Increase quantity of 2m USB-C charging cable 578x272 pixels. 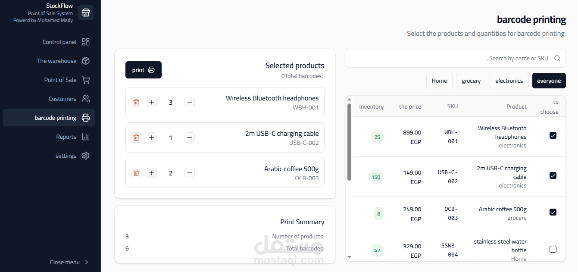point(152,138)
